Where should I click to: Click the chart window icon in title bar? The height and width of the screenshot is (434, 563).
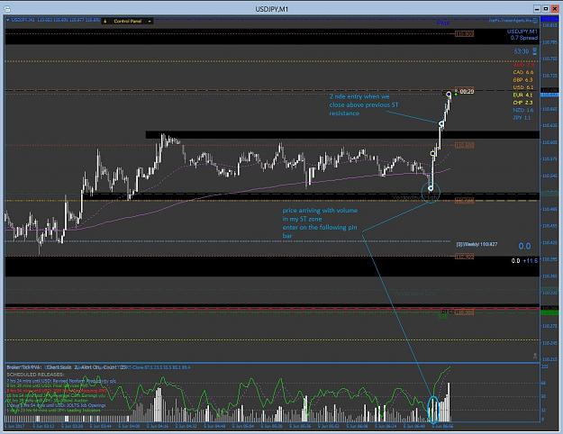click(7, 9)
